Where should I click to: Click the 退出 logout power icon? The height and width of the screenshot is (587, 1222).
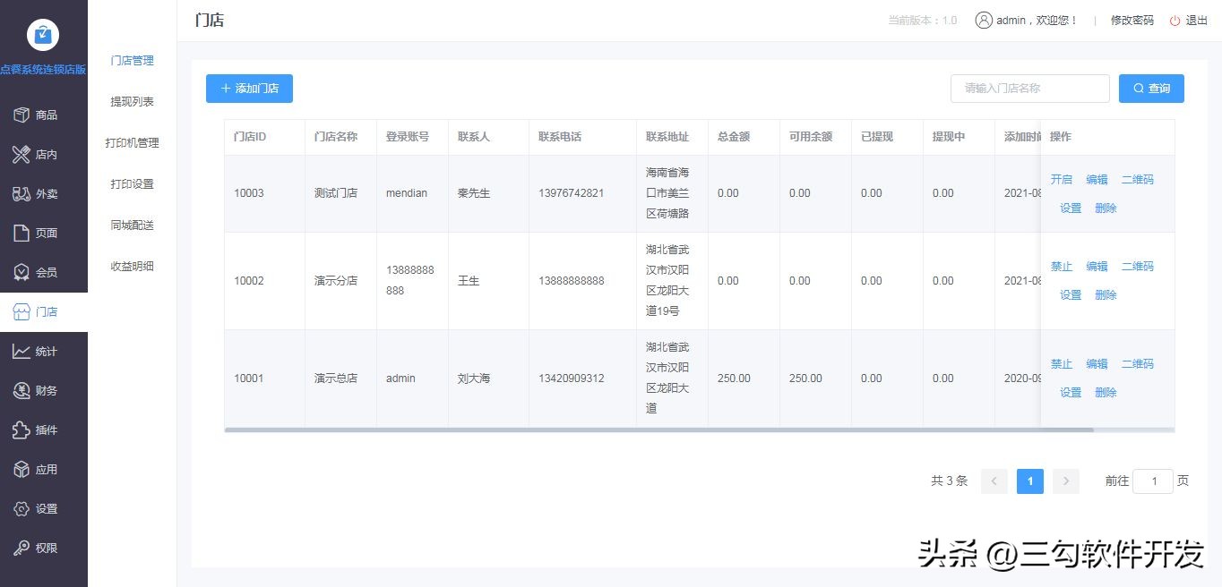pyautogui.click(x=1175, y=21)
